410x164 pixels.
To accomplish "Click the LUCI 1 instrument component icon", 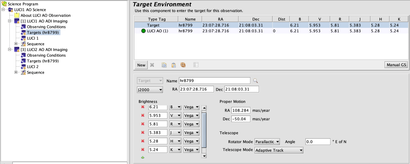I will click(x=23, y=38).
